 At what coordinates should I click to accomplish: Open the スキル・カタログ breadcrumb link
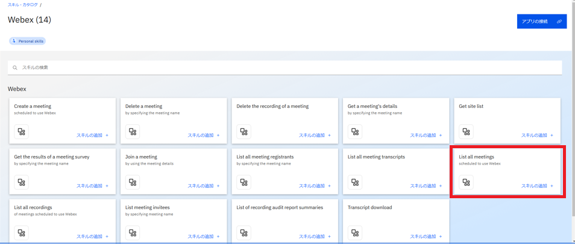click(23, 5)
